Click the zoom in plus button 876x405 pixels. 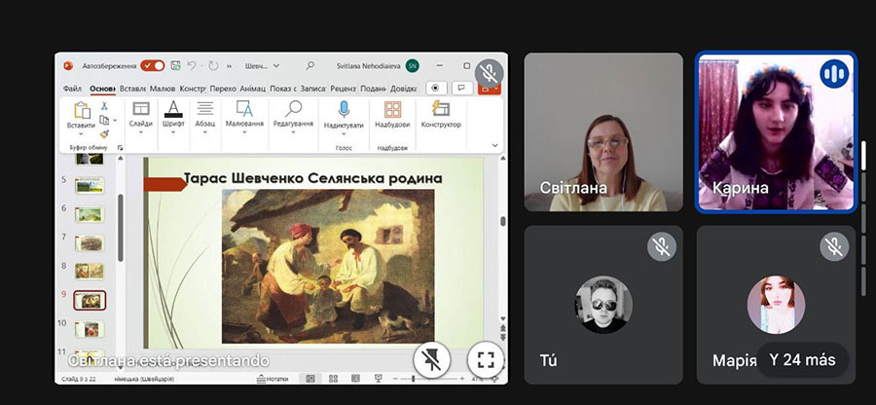tap(462, 379)
